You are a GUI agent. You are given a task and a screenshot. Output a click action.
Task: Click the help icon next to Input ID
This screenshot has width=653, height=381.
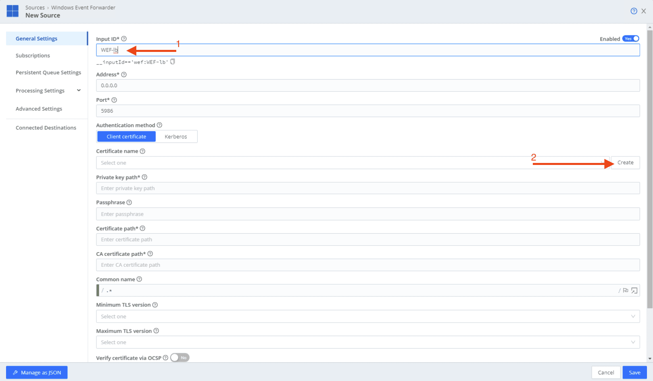[x=123, y=39]
